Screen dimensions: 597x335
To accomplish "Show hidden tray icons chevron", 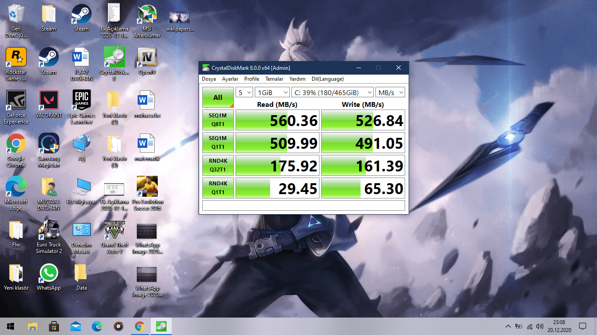I will [508, 326].
